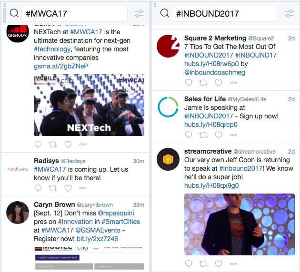
Task: Retweet Sales for Life tweet
Action: click(x=203, y=135)
